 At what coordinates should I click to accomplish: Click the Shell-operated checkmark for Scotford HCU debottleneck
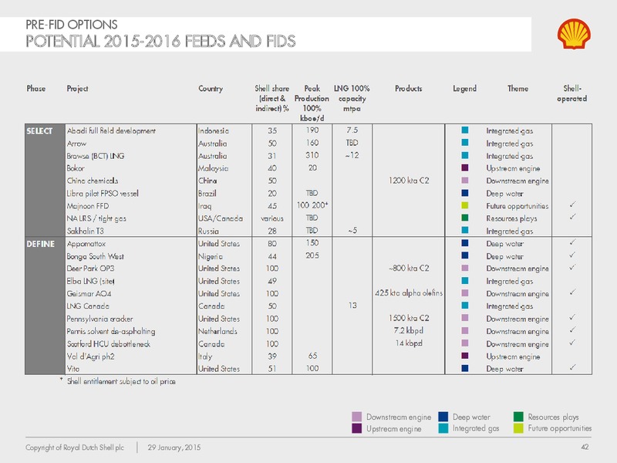[x=572, y=342]
